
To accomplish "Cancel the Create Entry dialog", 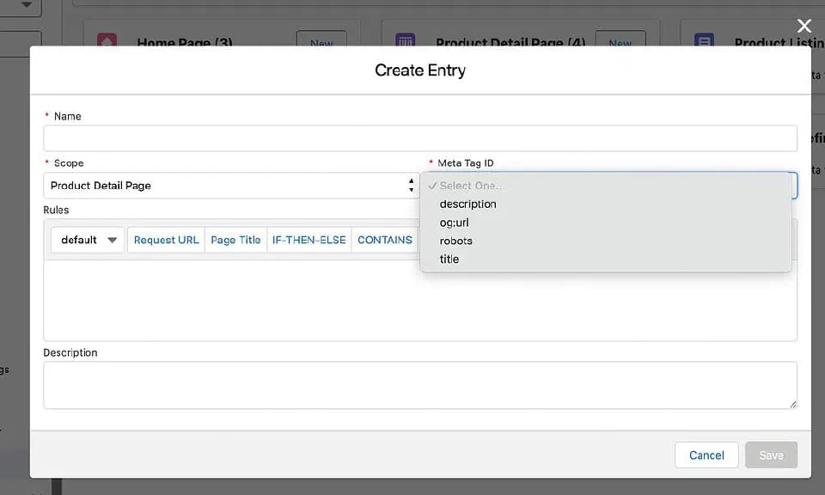I will coord(706,455).
